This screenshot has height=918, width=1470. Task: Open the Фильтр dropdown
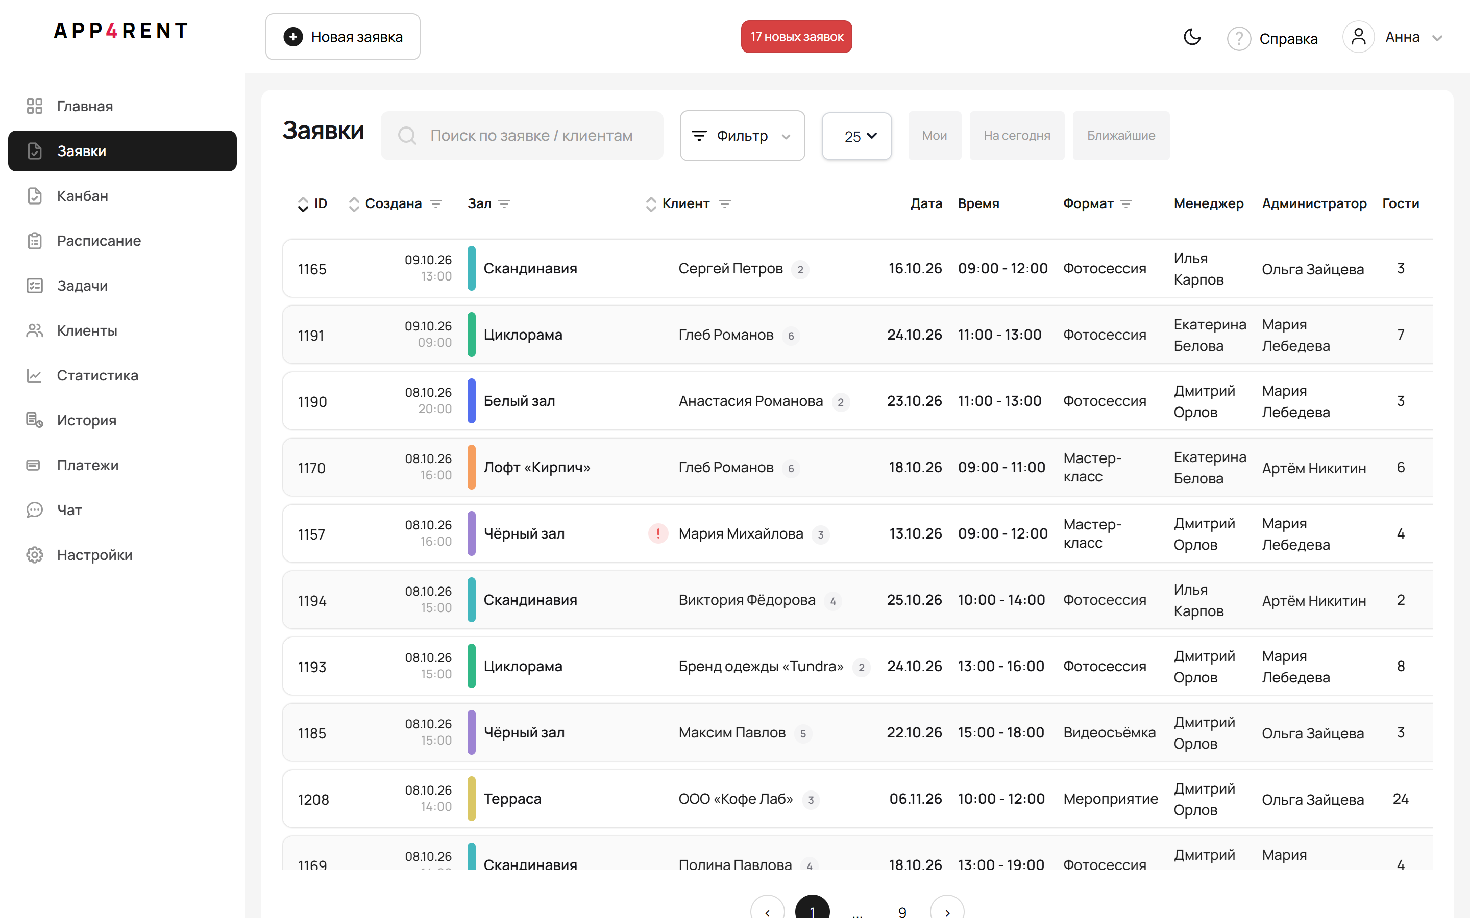(x=742, y=135)
